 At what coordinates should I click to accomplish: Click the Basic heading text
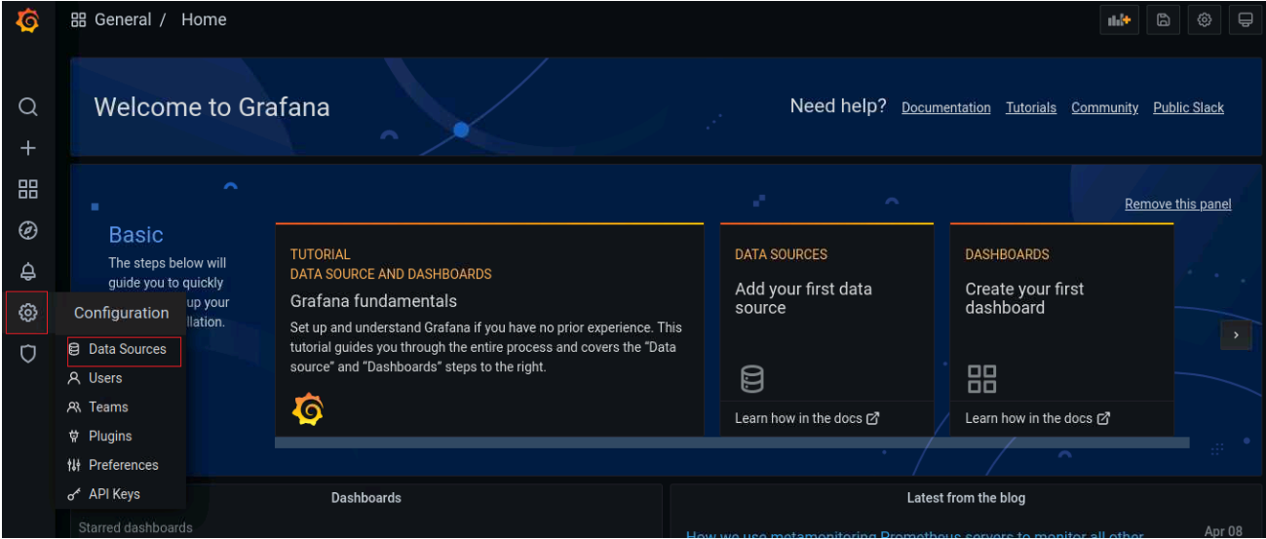[x=135, y=235]
